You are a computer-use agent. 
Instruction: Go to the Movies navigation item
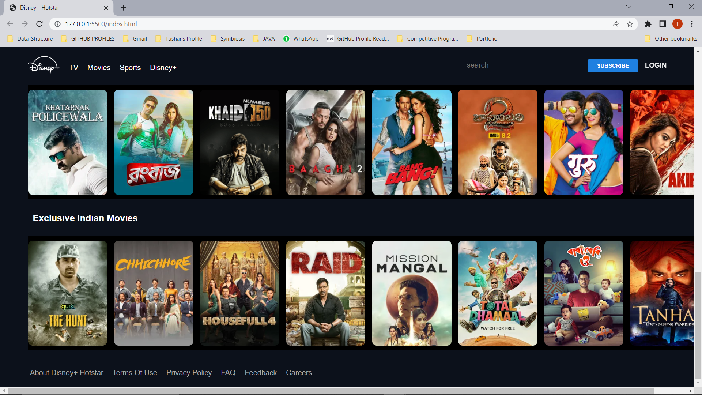(x=99, y=68)
